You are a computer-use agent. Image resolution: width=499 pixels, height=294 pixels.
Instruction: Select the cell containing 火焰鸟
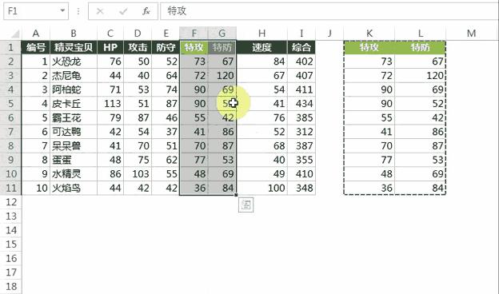(x=74, y=188)
